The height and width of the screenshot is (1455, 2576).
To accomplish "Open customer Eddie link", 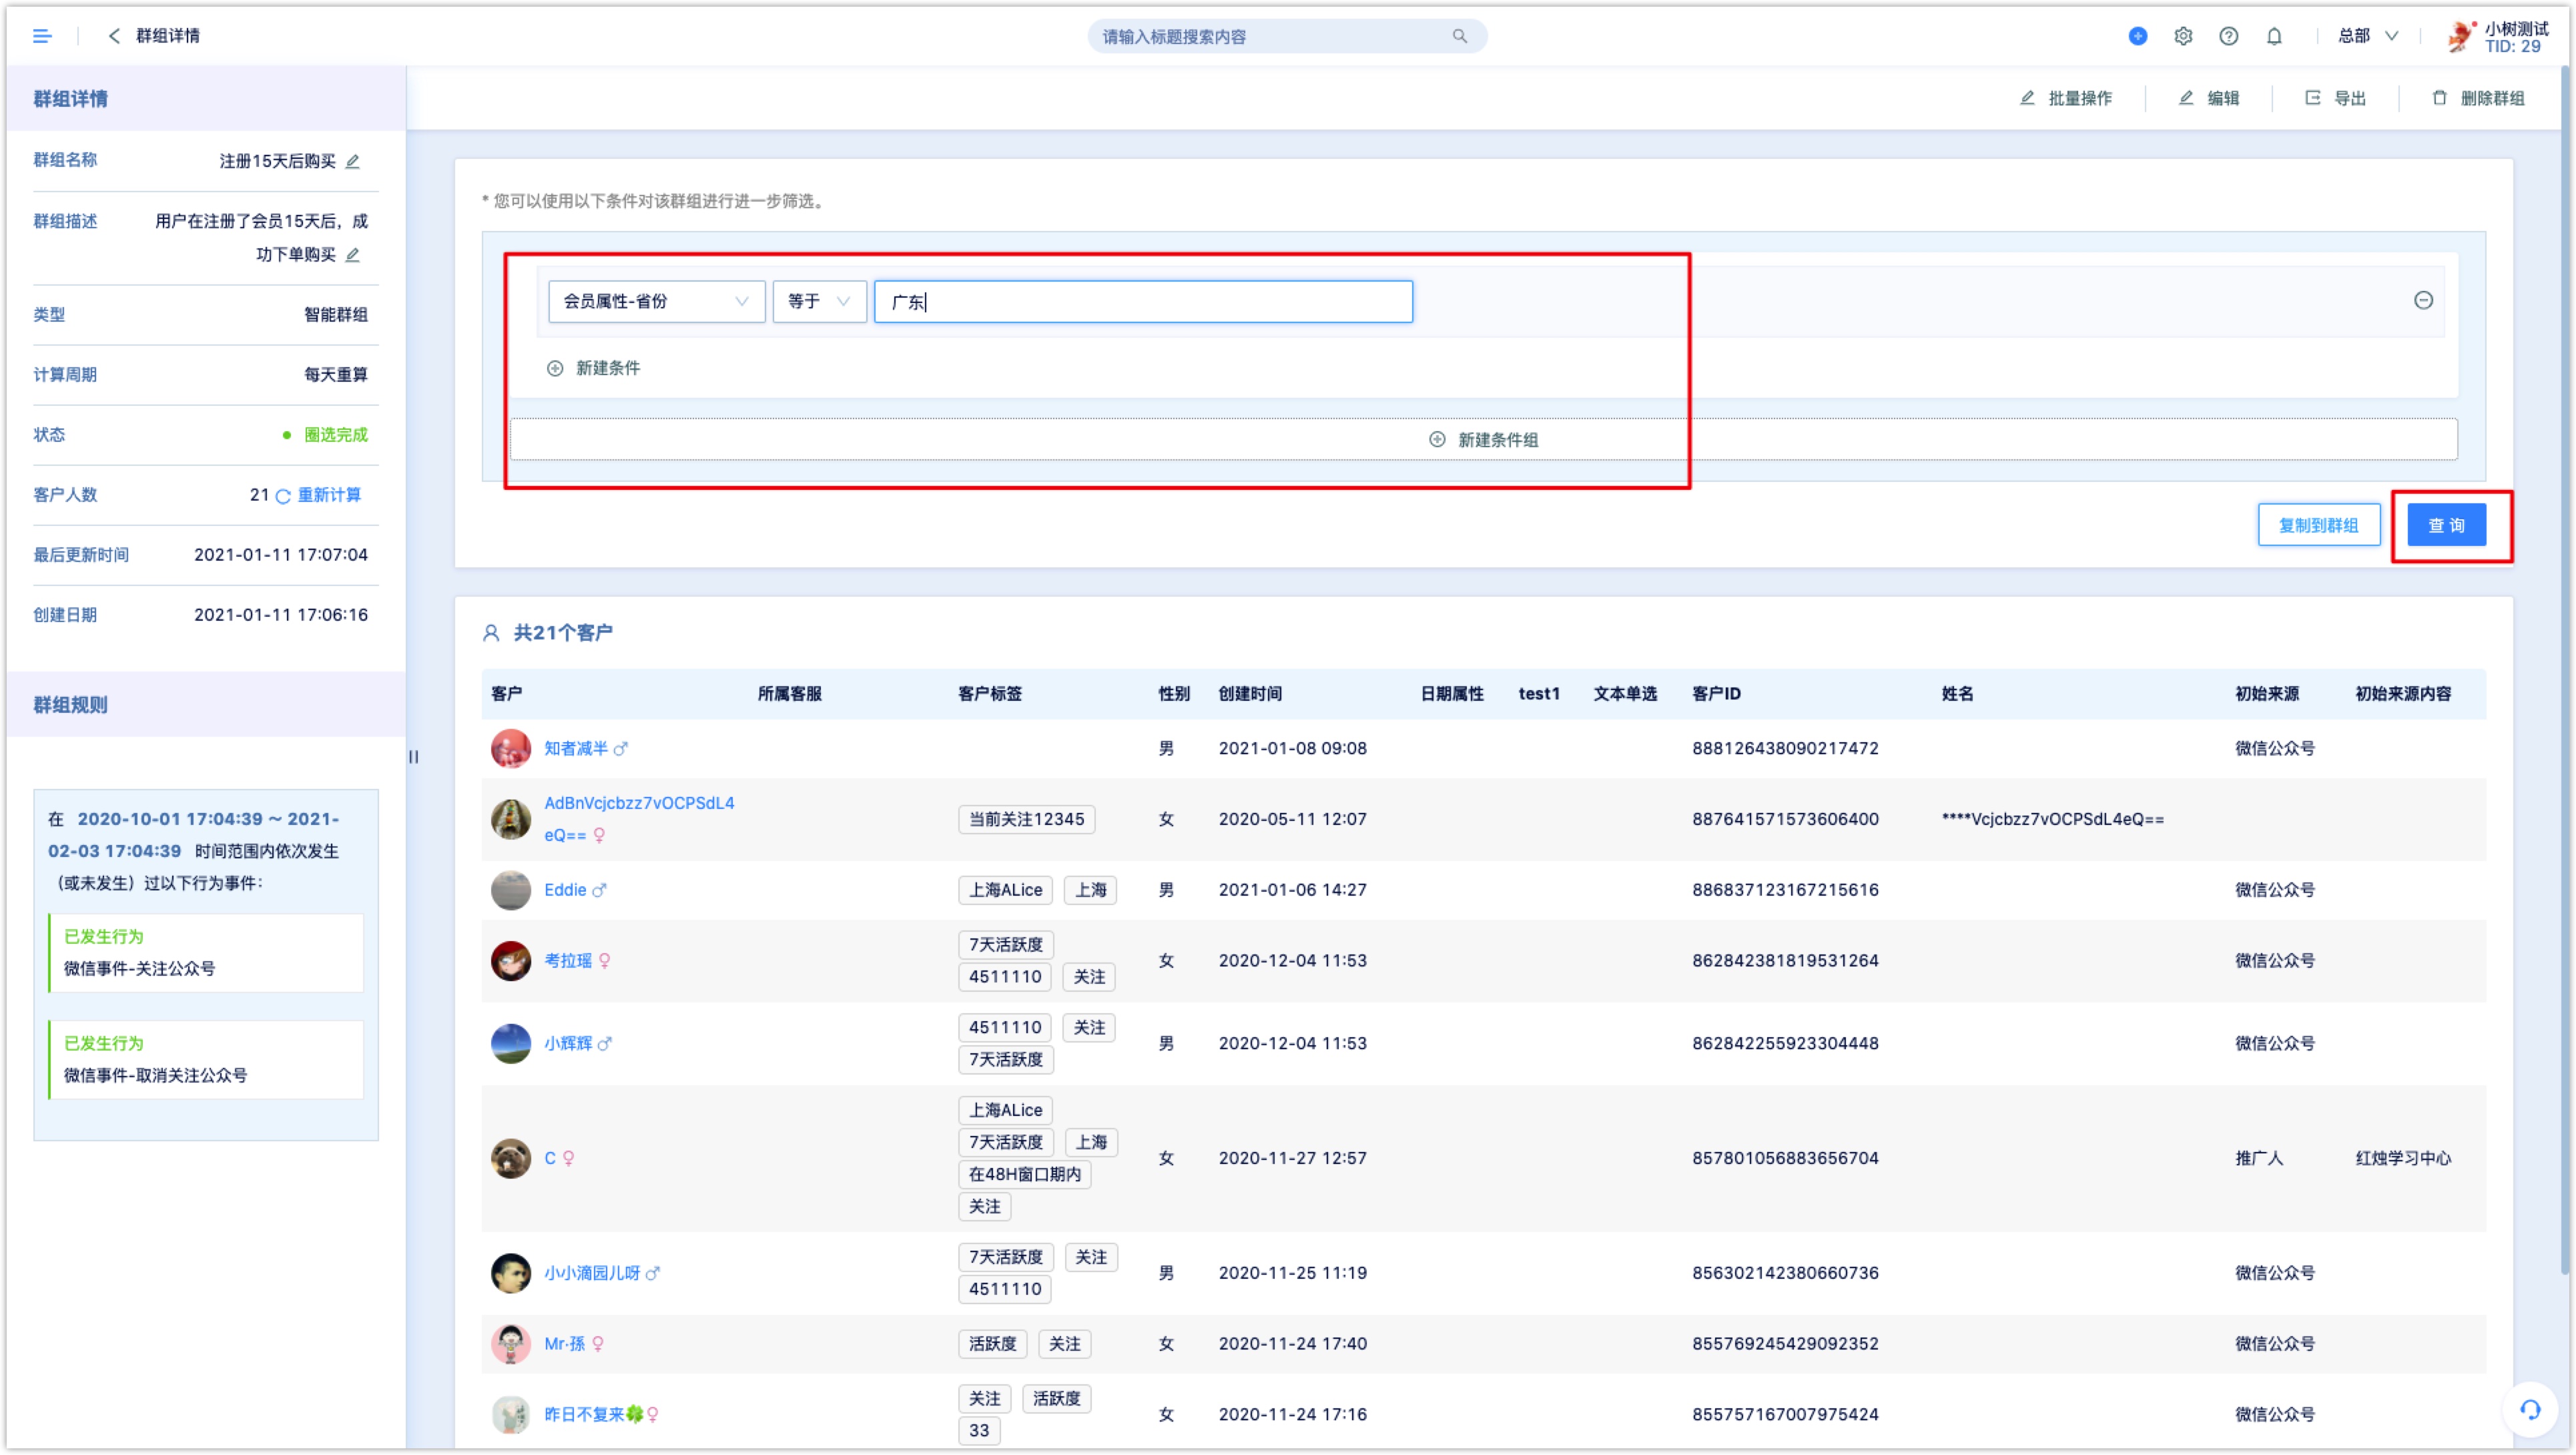I will tap(565, 890).
